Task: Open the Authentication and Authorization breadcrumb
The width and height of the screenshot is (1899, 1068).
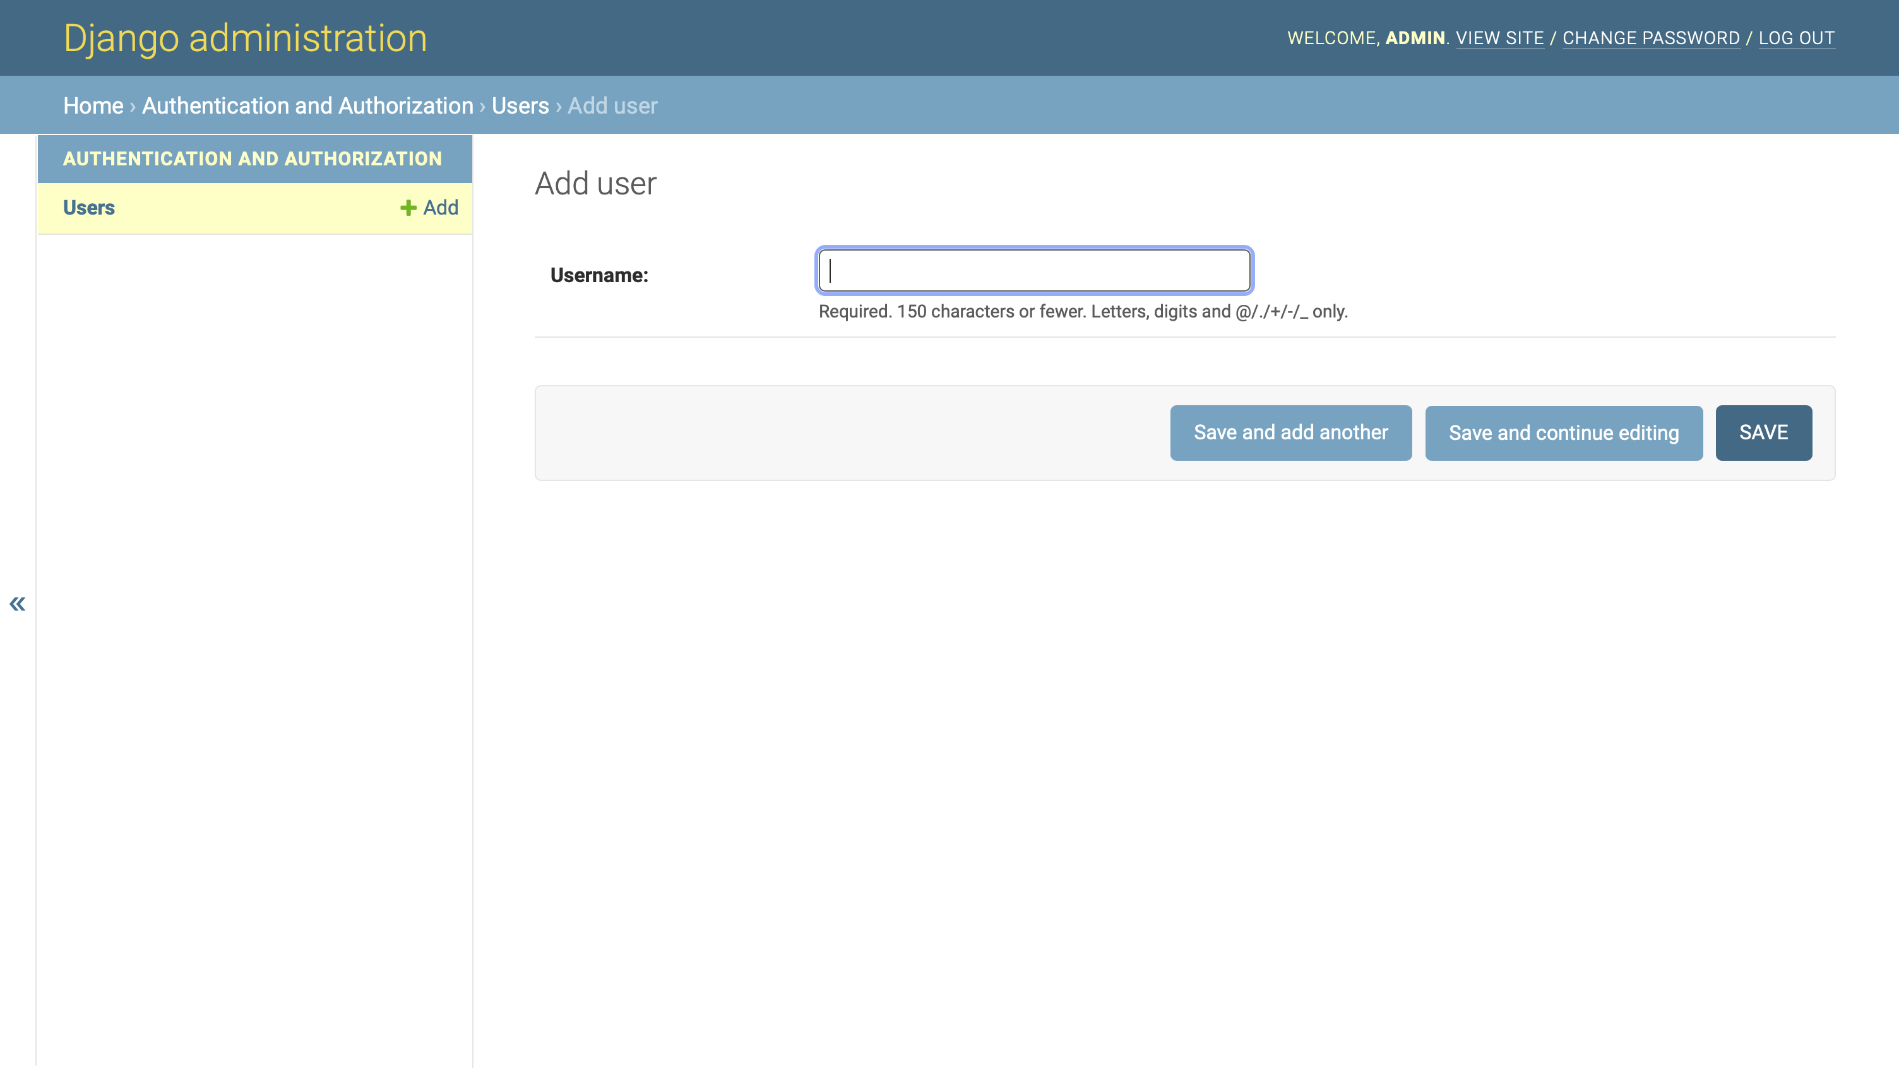Action: click(x=306, y=105)
